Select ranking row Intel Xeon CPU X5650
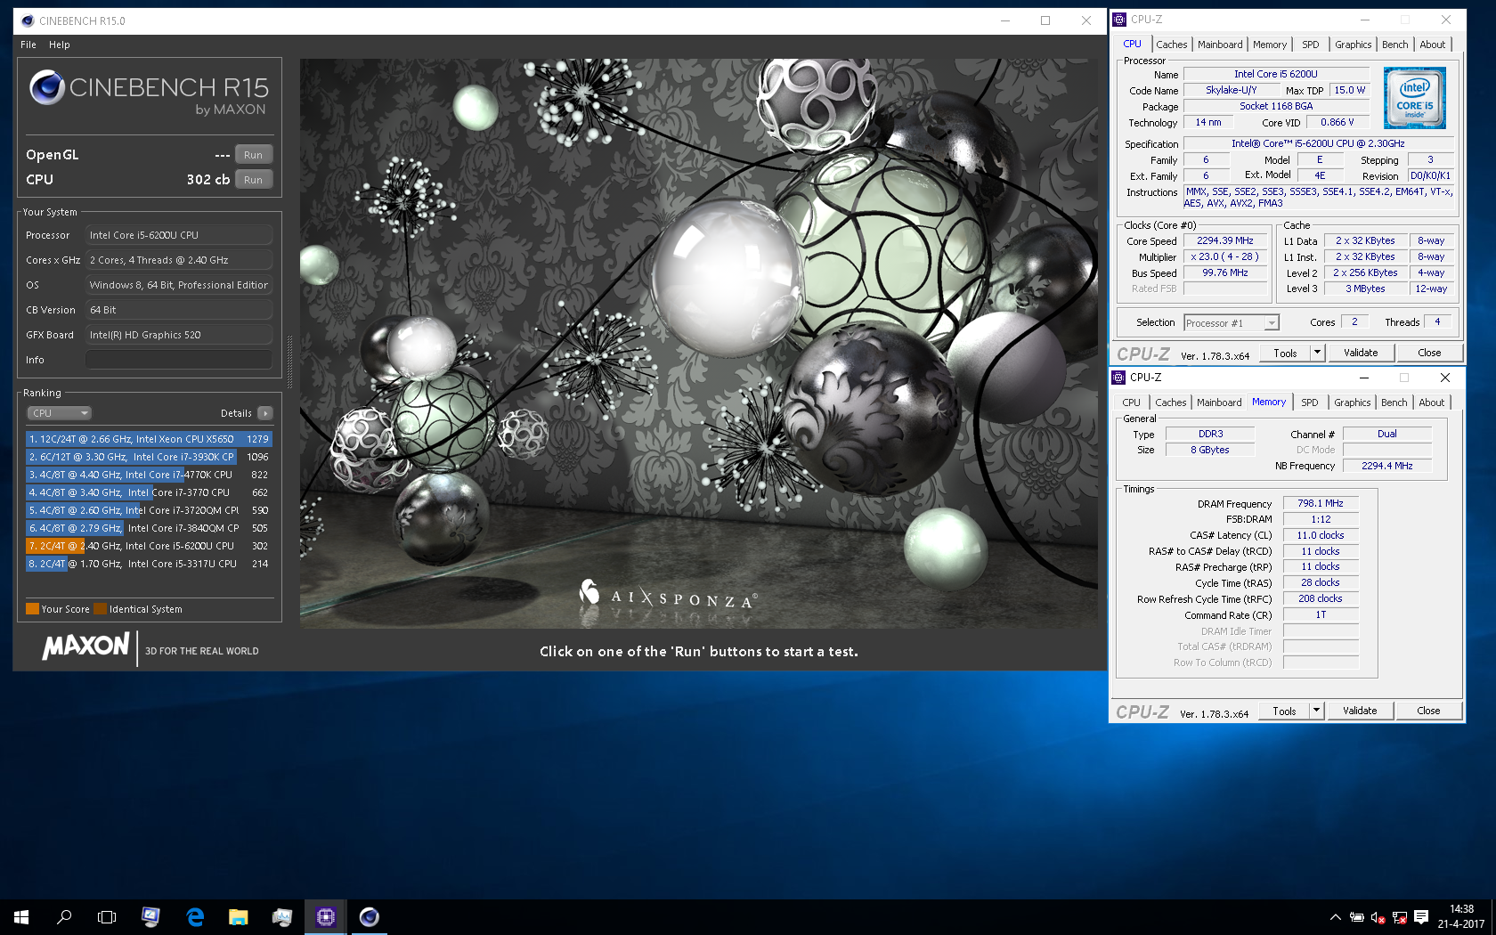 [x=149, y=439]
